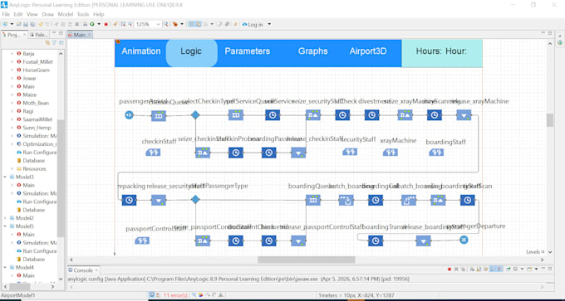Open the File menu
This screenshot has height=301, width=565.
click(6, 14)
